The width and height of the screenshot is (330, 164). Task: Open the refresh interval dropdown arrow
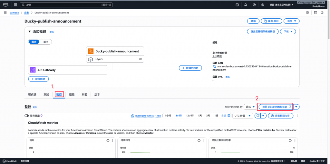click(x=264, y=116)
